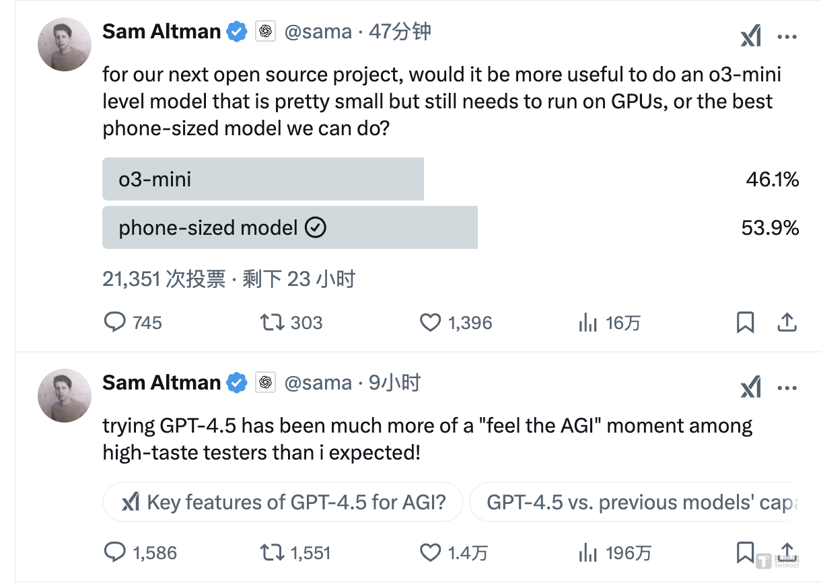Repost the GPT-4.5 tweet
Viewport: 821px width, 584px height.
pyautogui.click(x=272, y=553)
